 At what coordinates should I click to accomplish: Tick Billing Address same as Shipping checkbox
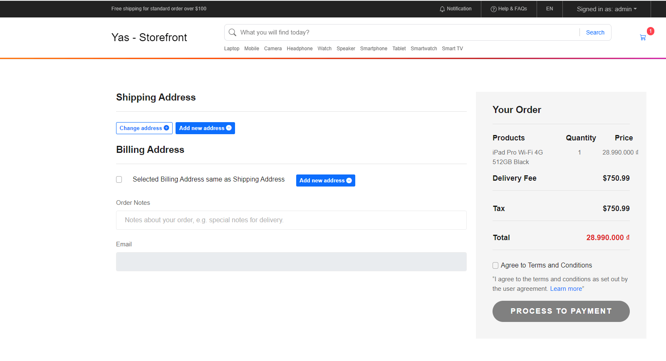(119, 179)
